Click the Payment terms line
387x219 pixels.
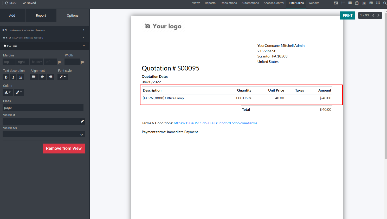(x=170, y=132)
